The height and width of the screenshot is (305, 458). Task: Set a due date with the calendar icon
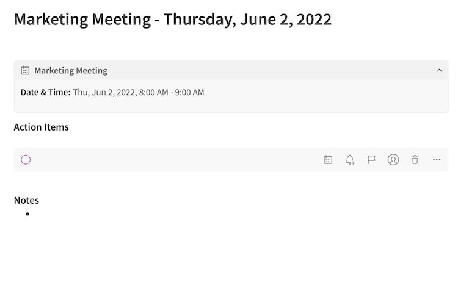point(328,160)
